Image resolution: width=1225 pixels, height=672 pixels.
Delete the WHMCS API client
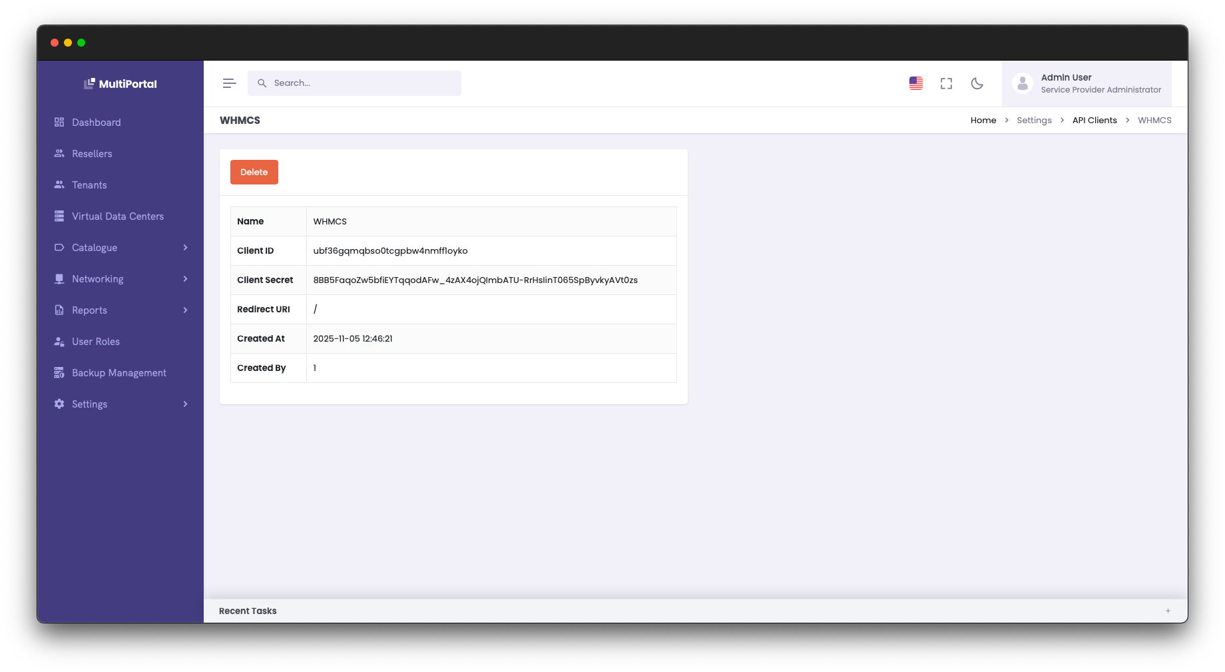pyautogui.click(x=254, y=172)
